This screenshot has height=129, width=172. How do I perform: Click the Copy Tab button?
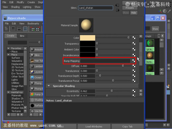[127, 126]
